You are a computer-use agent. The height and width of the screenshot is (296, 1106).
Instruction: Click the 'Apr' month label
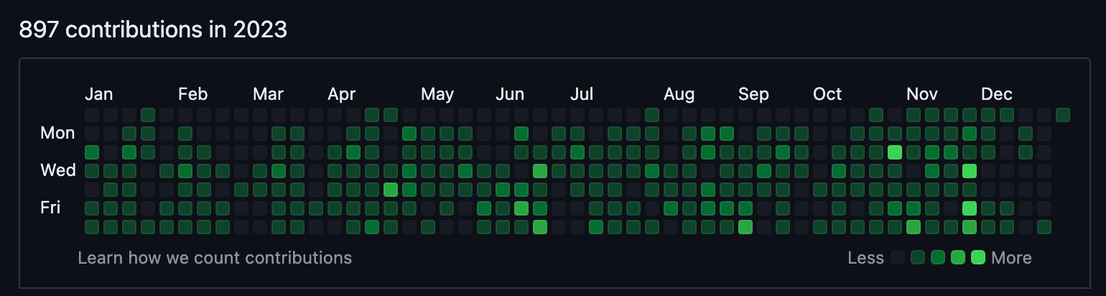click(x=342, y=94)
